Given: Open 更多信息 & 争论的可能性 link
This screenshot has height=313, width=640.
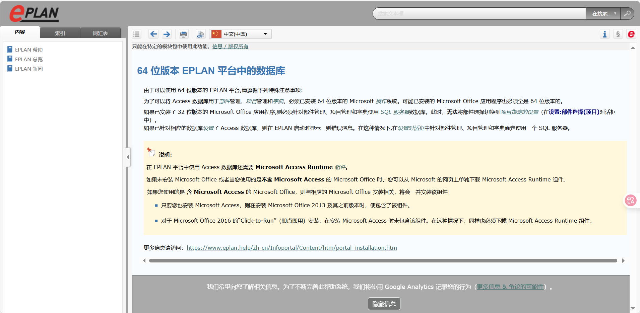Looking at the screenshot, I should click(x=510, y=287).
